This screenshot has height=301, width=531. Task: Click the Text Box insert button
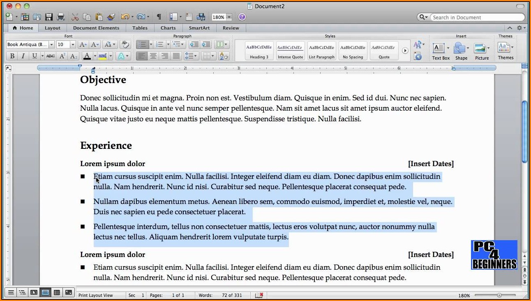(439, 49)
